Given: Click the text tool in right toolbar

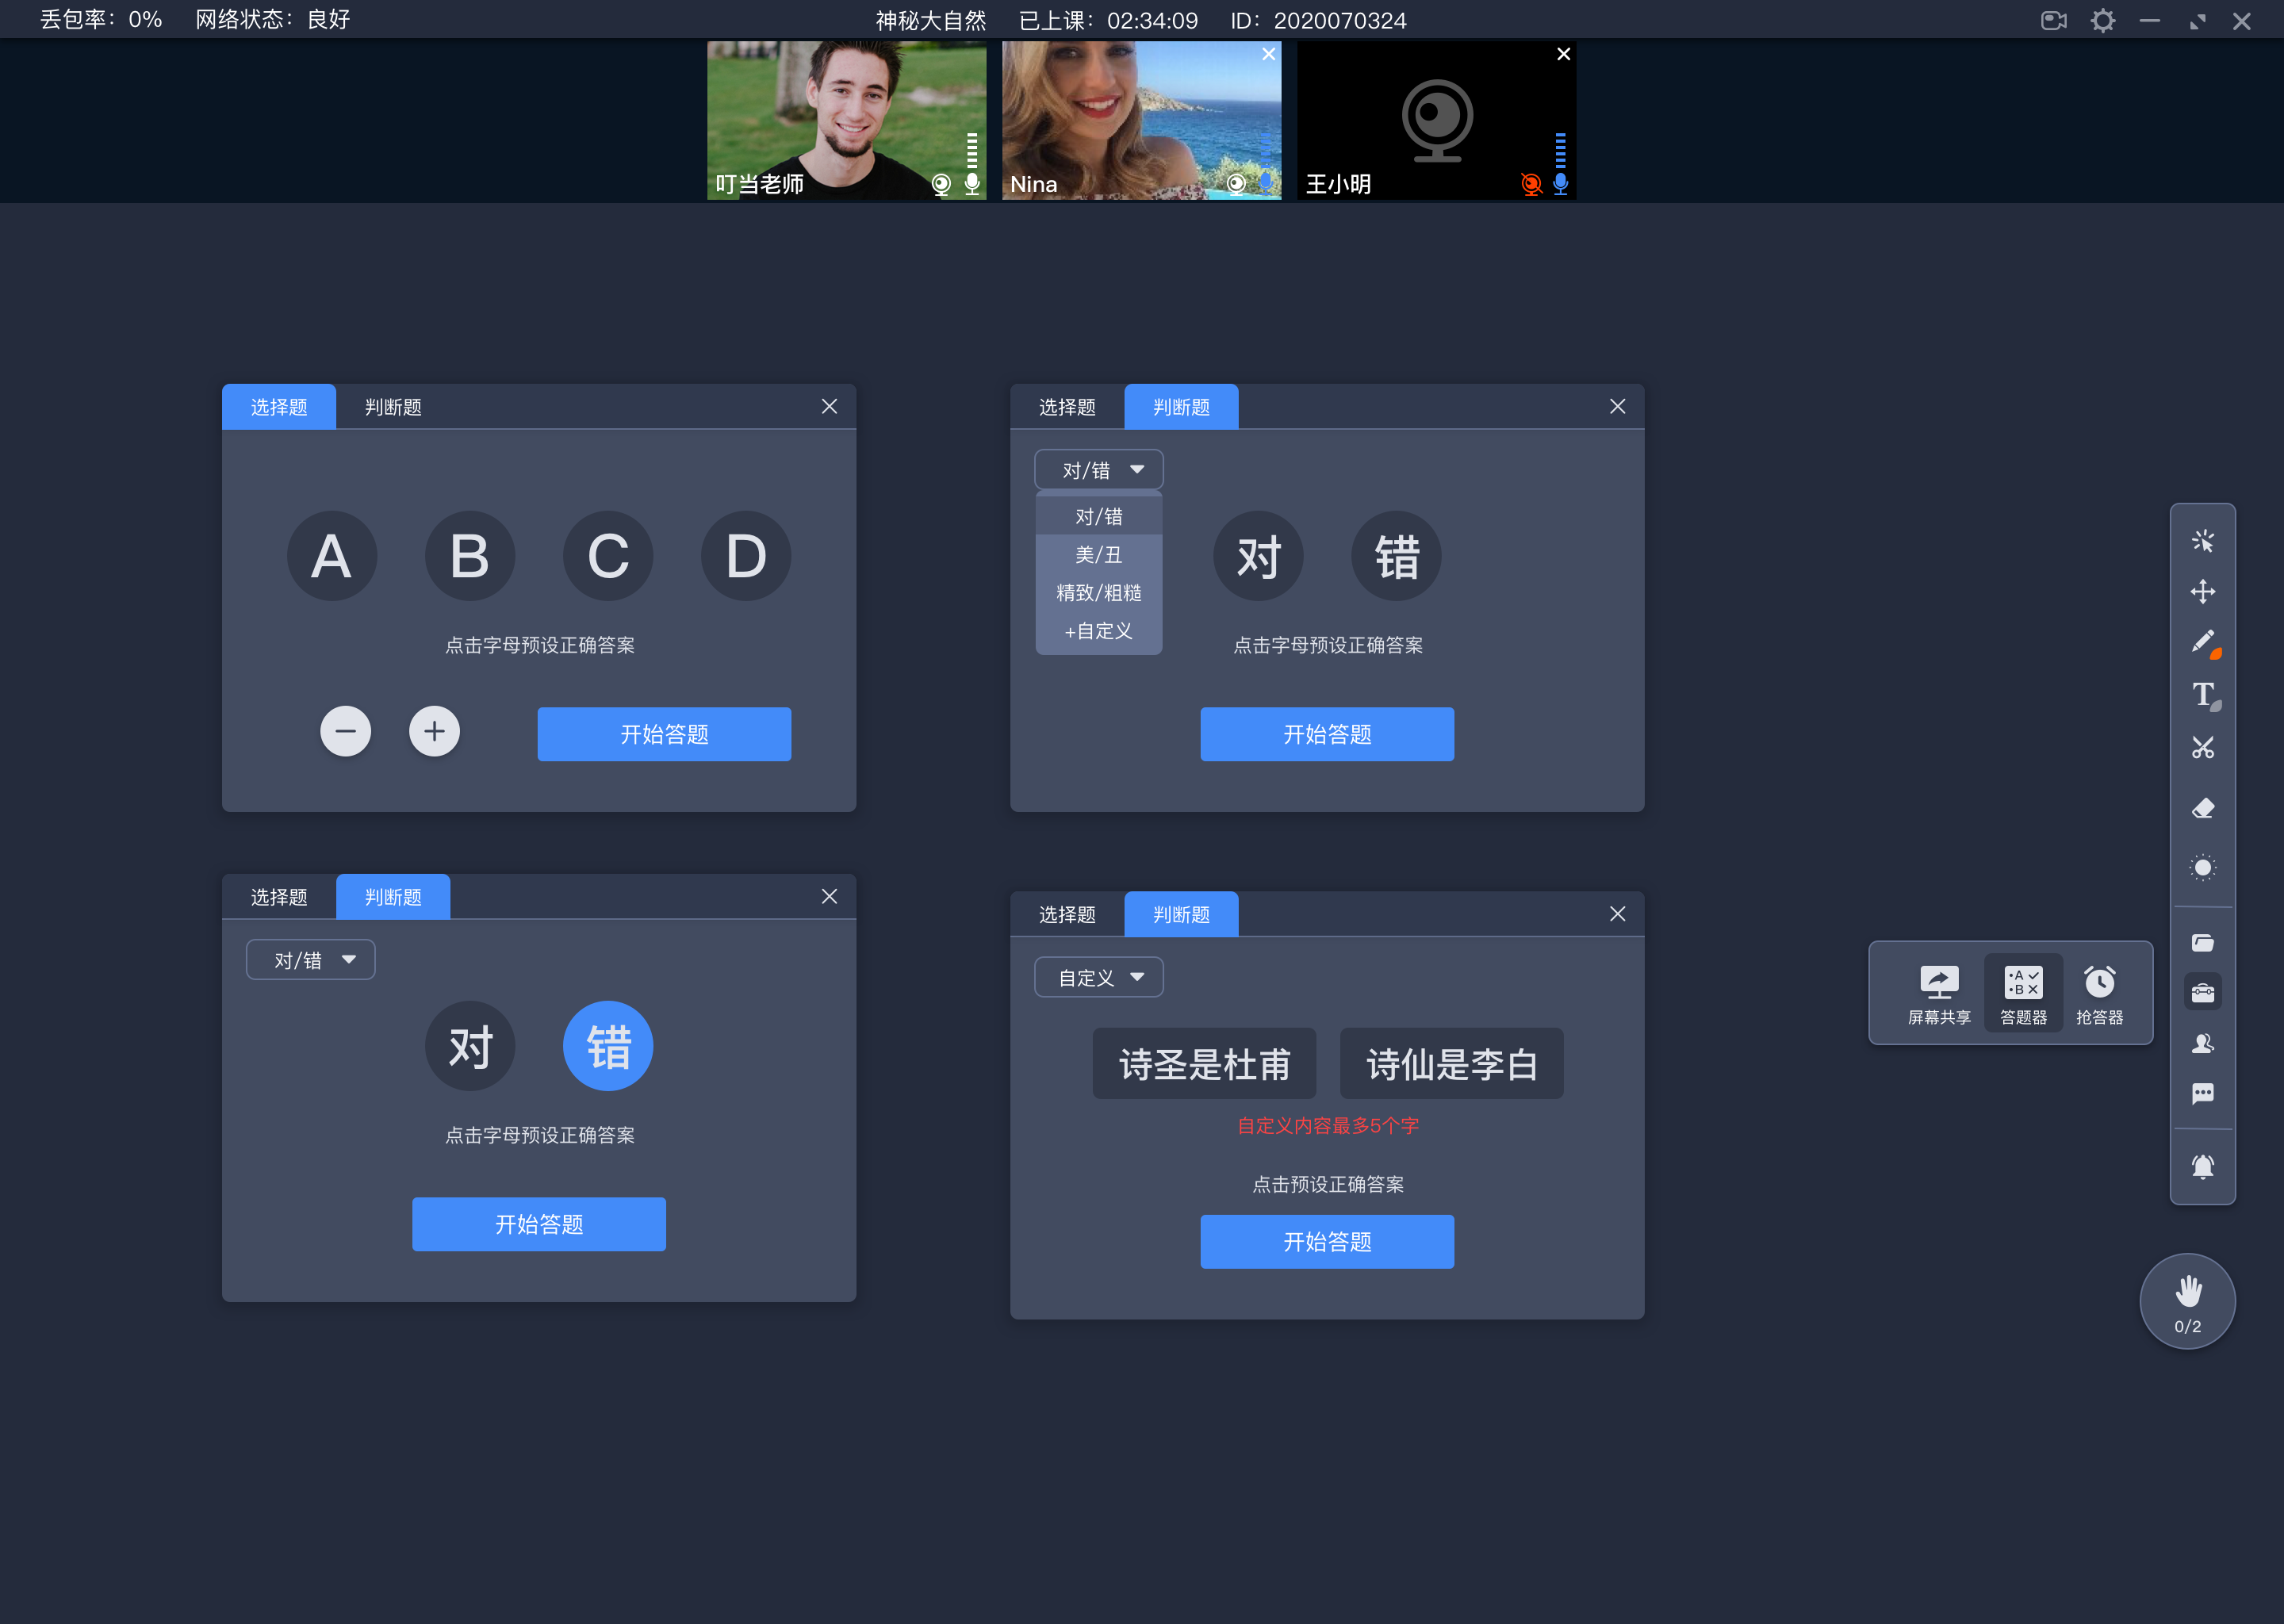Looking at the screenshot, I should [x=2205, y=694].
